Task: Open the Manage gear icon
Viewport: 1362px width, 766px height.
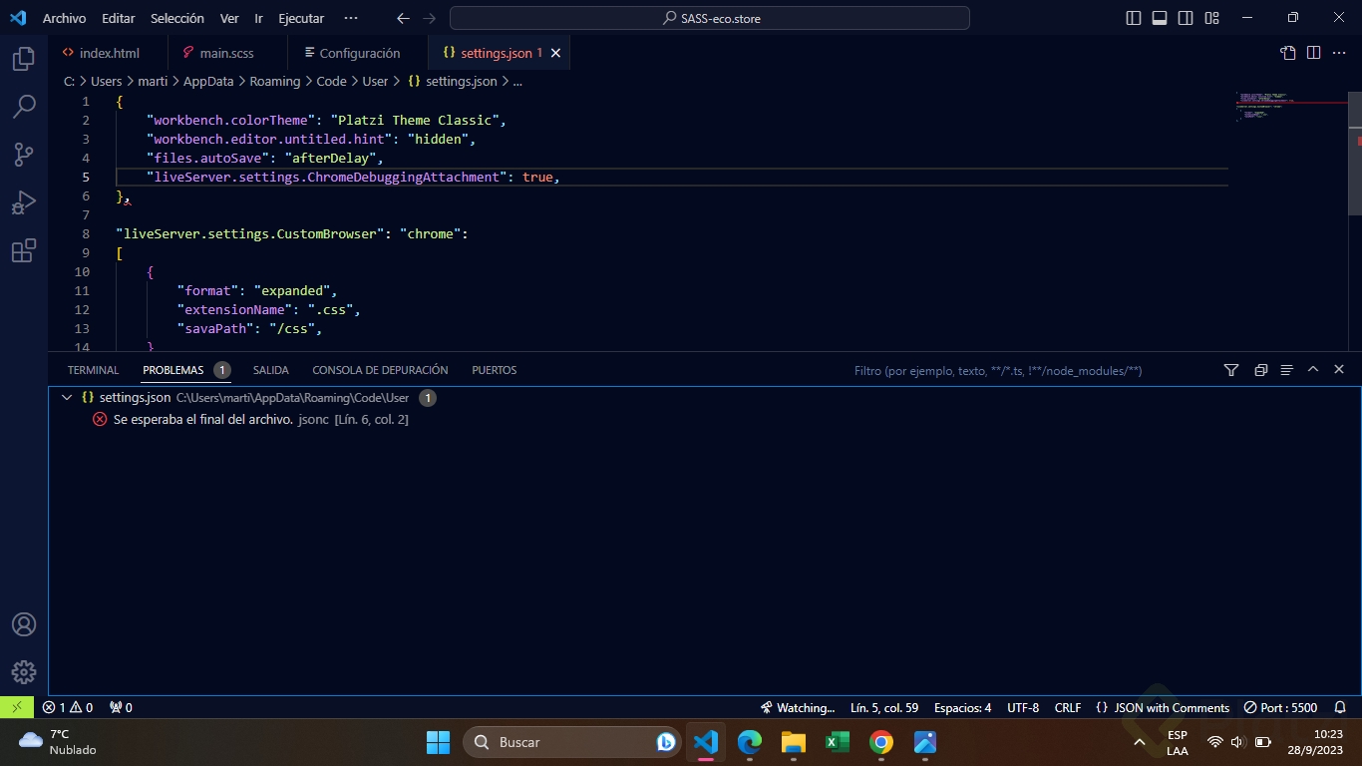Action: (x=24, y=672)
